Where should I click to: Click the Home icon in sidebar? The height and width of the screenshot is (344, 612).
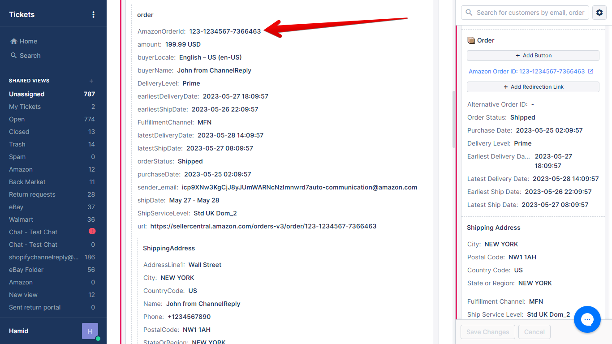tap(13, 41)
